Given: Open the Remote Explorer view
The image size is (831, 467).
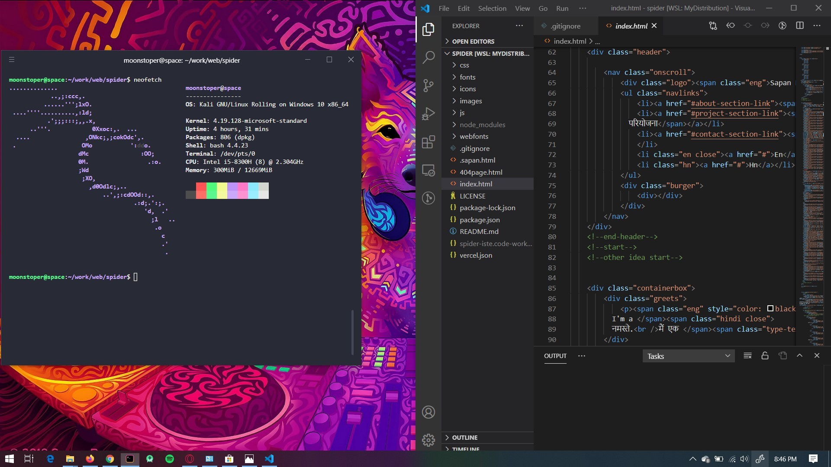Looking at the screenshot, I should tap(428, 170).
